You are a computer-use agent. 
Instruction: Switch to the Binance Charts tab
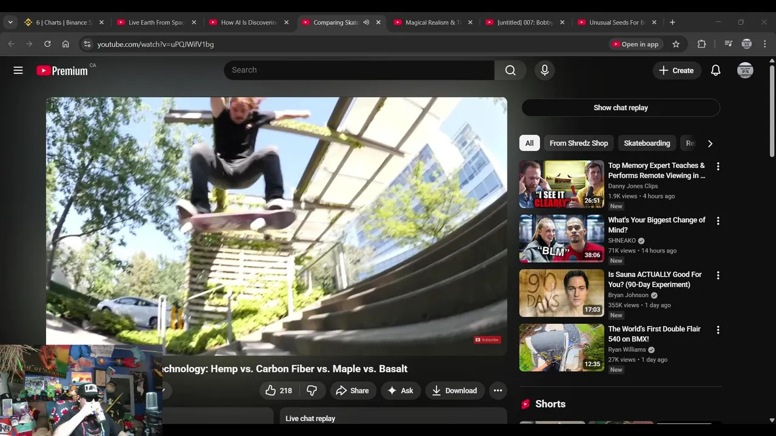[x=64, y=22]
